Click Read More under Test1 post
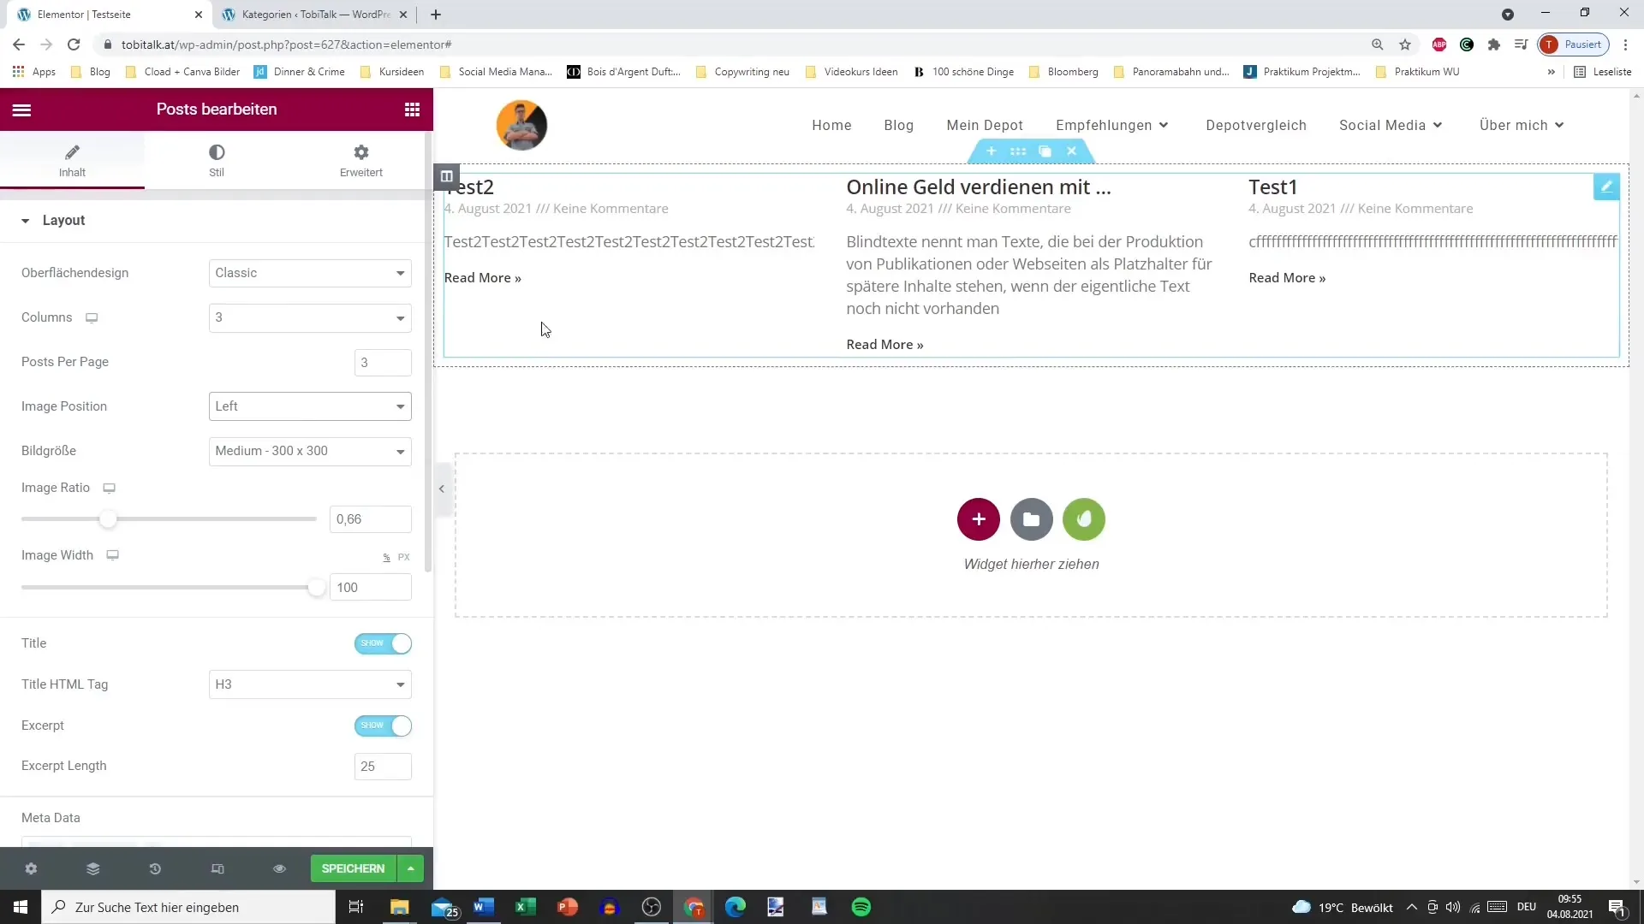The width and height of the screenshot is (1644, 924). (1287, 278)
